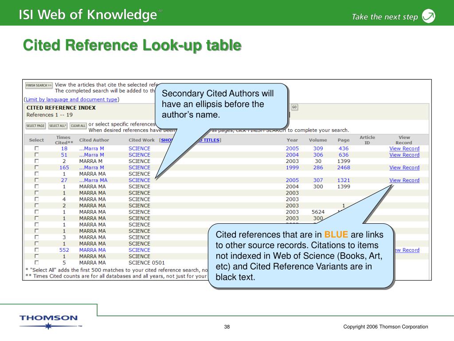Select checkbox for MARRA M 2003 volume 30
Viewport: 454px width, 341px height.
36,161
